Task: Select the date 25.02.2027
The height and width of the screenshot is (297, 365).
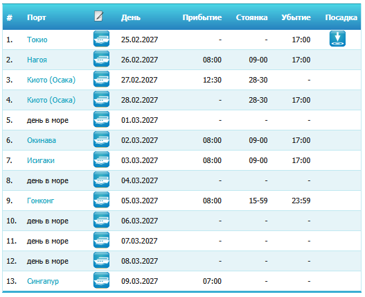Action: (x=139, y=40)
